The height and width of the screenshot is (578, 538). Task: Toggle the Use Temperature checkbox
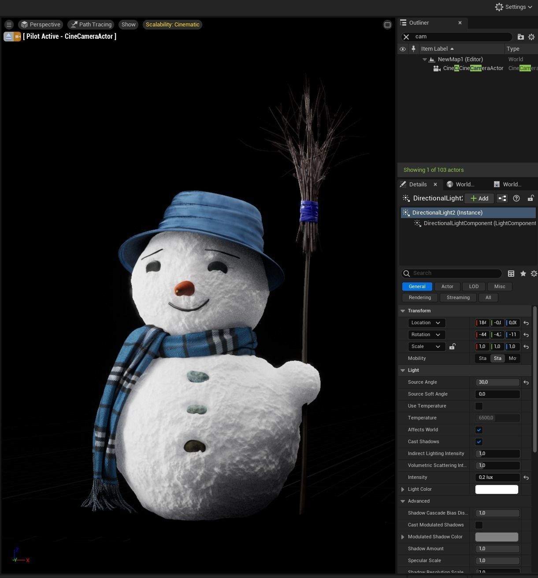click(479, 406)
